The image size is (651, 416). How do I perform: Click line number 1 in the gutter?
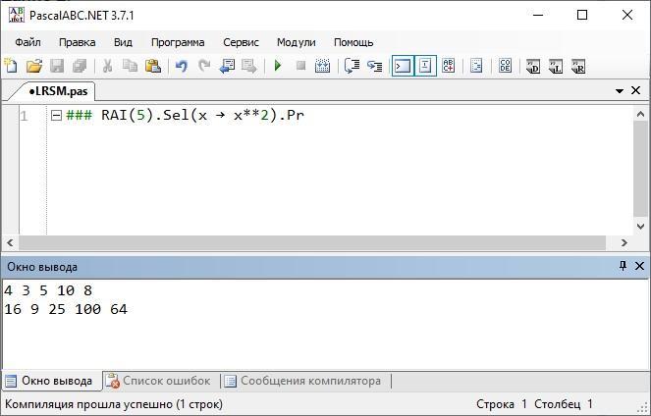pos(25,116)
